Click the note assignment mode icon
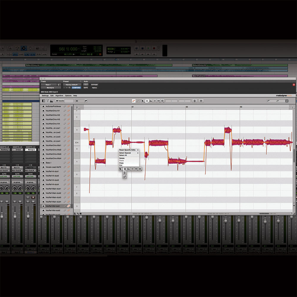The height and width of the screenshot is (297, 297). coord(138,101)
